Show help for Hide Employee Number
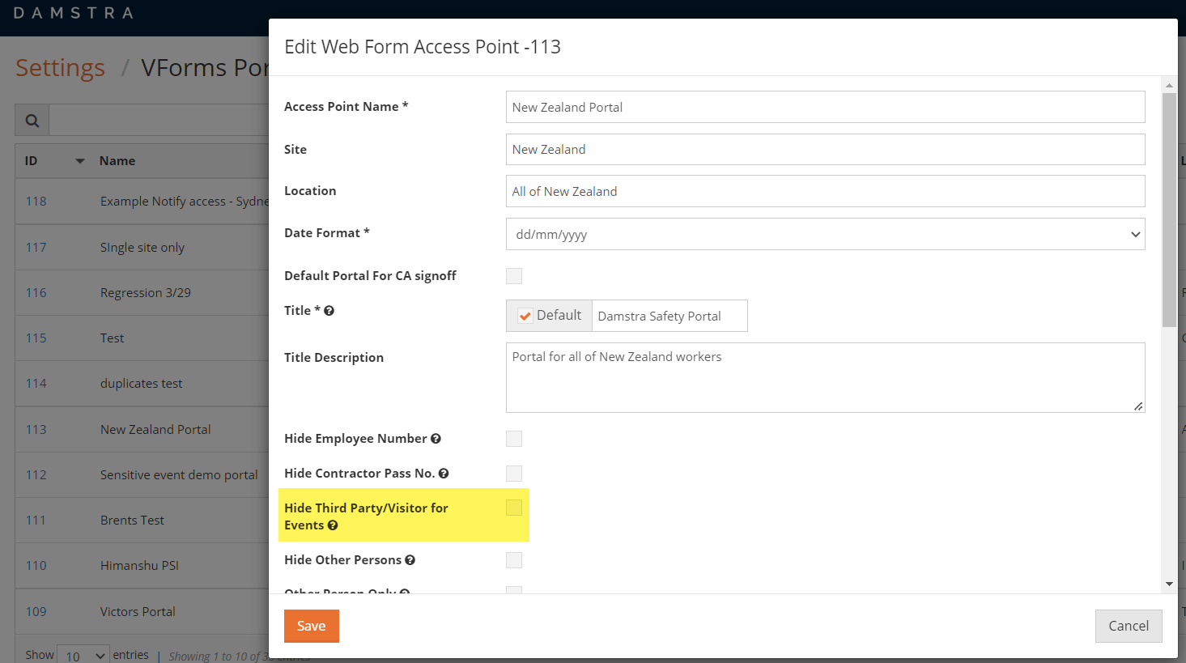This screenshot has height=663, width=1186. pyautogui.click(x=436, y=439)
